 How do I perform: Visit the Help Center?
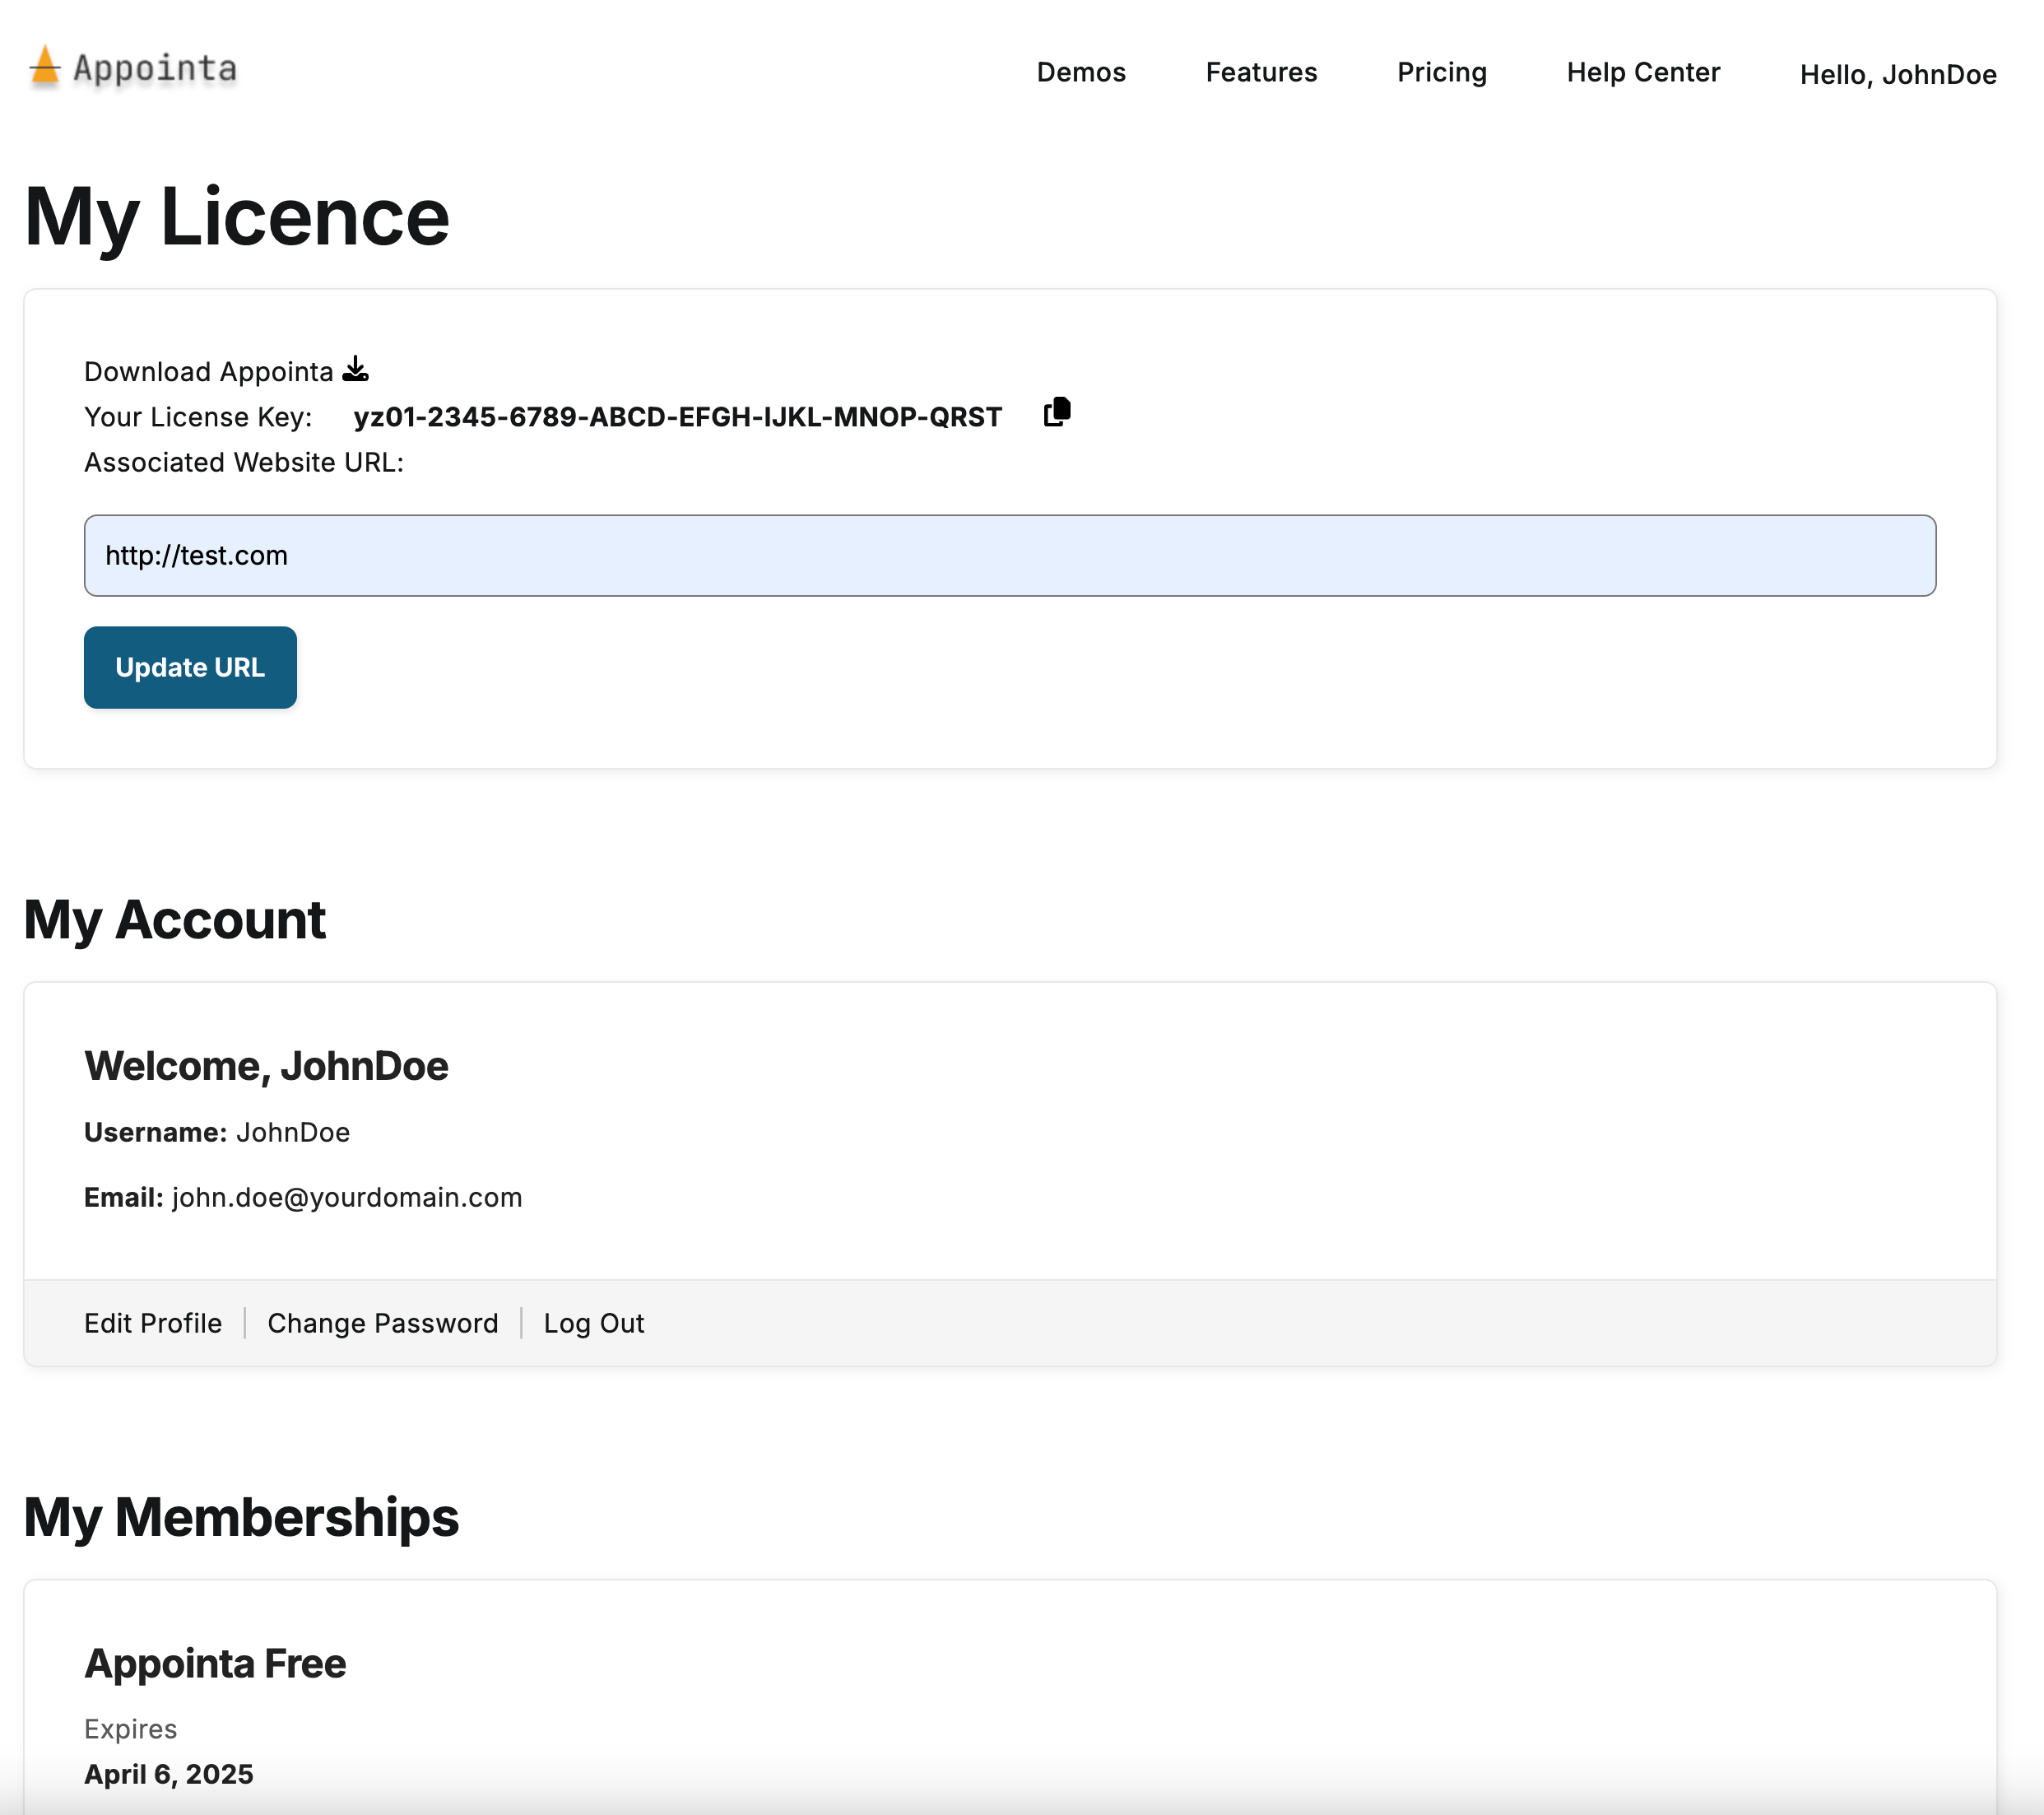[1643, 72]
